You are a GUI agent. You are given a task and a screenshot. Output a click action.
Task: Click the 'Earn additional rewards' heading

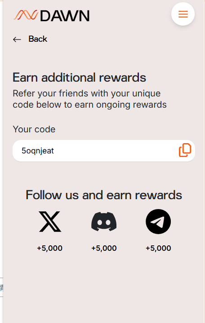point(79,78)
